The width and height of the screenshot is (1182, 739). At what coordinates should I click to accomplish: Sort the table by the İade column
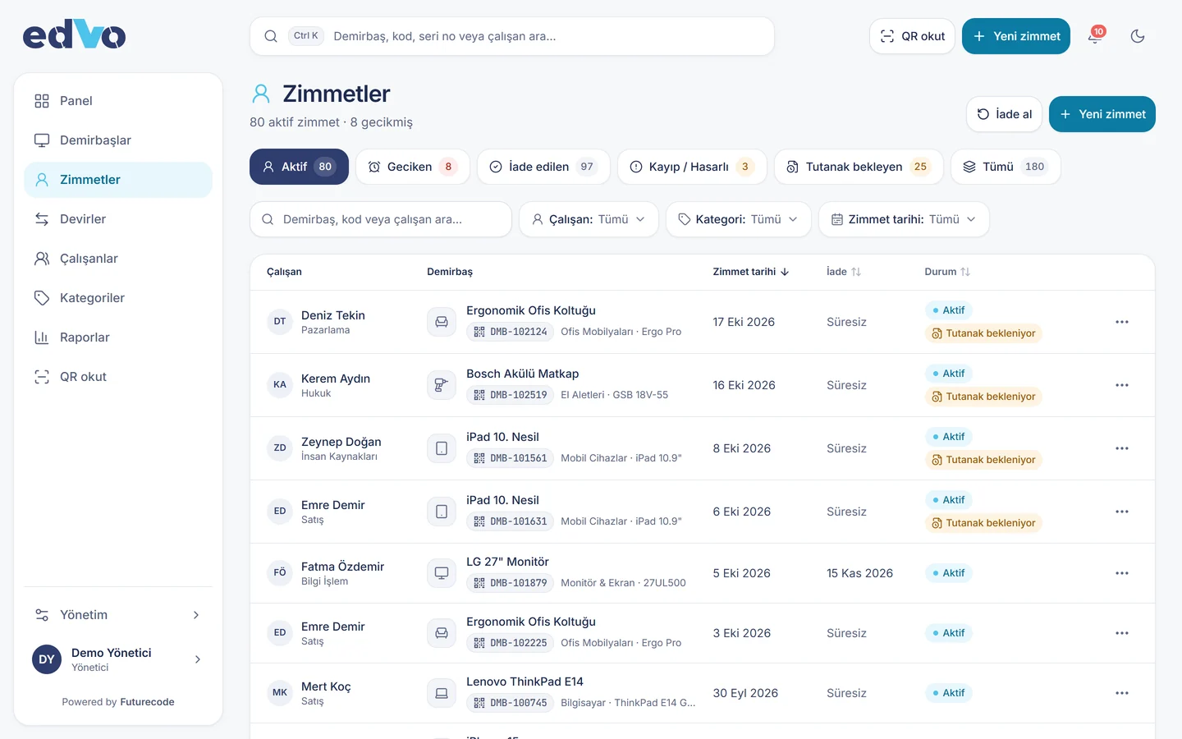coord(844,272)
